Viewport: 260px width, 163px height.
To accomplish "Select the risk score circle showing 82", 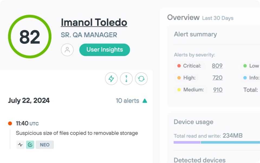I will tap(30, 36).
